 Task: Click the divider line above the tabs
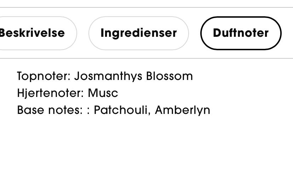146,7
